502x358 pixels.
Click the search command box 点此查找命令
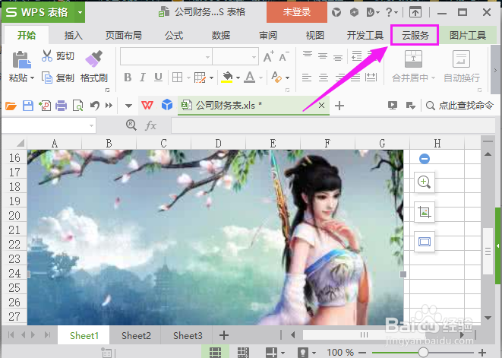click(x=459, y=106)
